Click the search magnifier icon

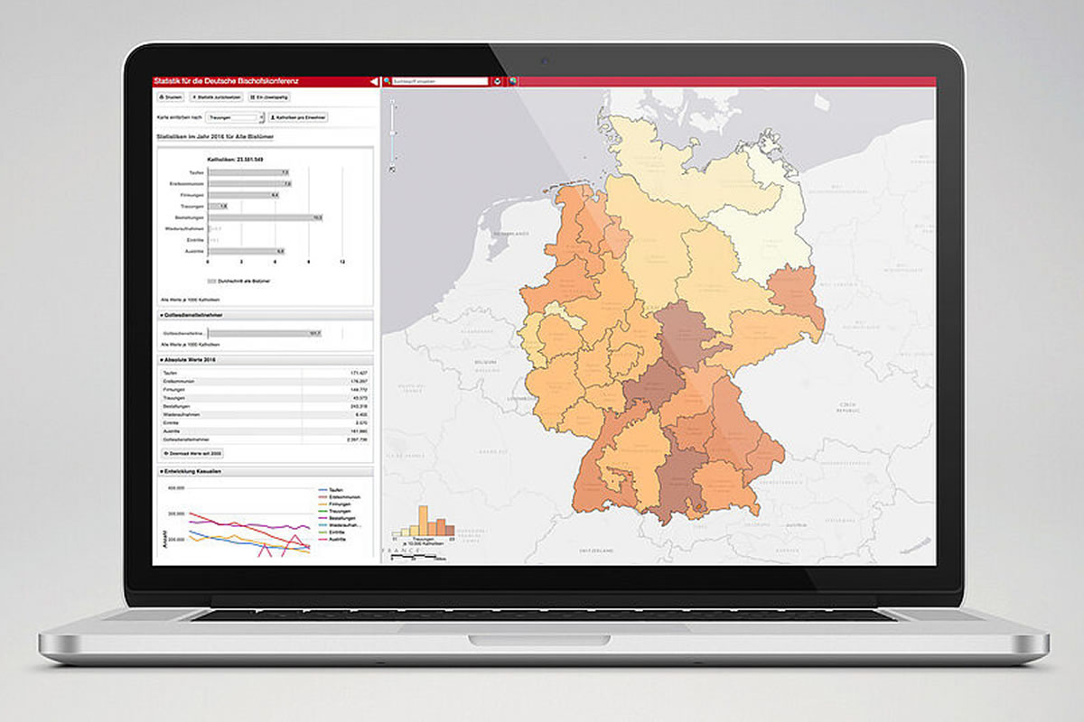tap(388, 81)
